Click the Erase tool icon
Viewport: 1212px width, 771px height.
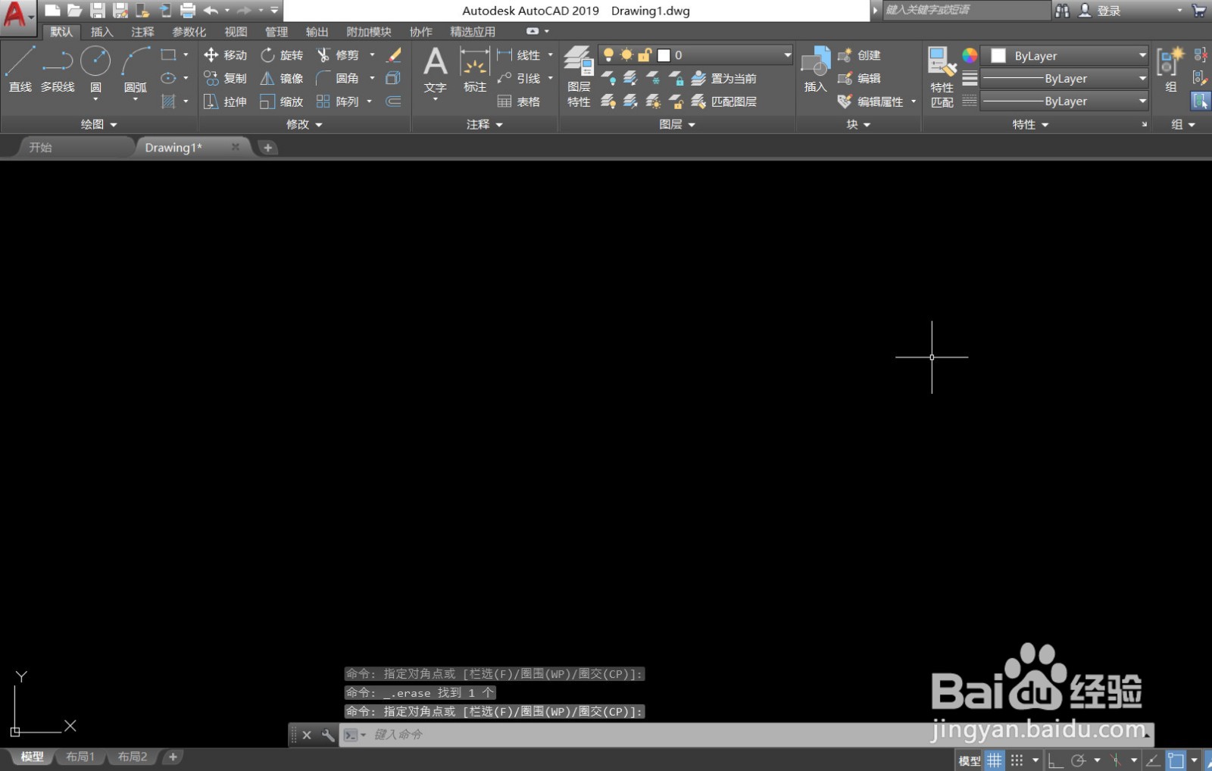click(394, 55)
